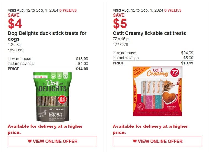Click the cart icon in the left offer button

click(x=30, y=141)
